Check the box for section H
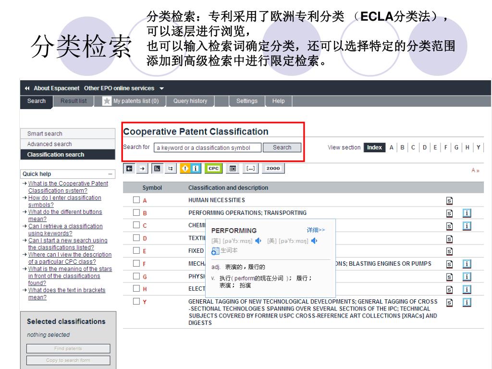492x369 pixels. (136, 288)
